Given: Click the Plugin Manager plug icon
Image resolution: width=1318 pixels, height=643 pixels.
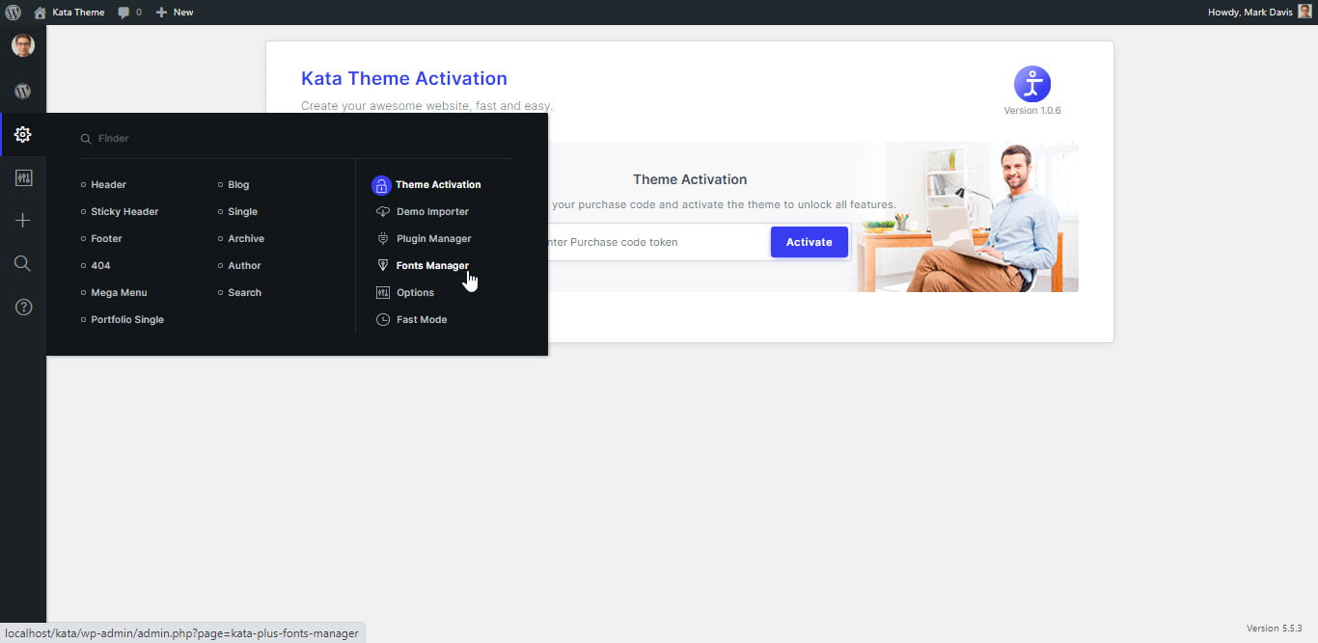Looking at the screenshot, I should tap(383, 238).
